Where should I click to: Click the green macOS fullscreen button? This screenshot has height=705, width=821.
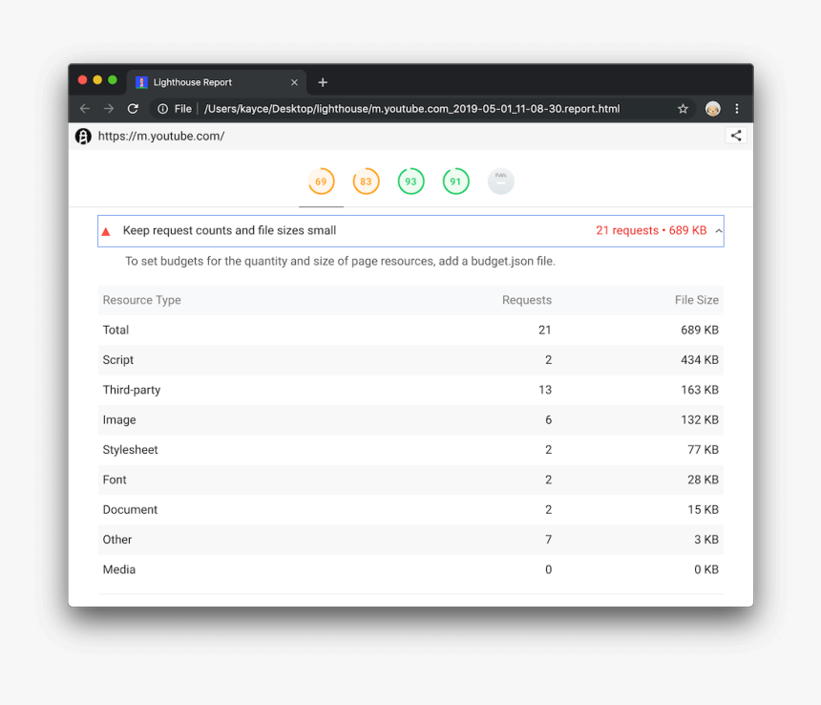click(x=112, y=79)
